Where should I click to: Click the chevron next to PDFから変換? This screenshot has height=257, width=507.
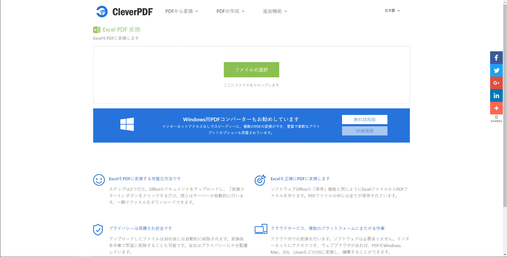pos(197,11)
